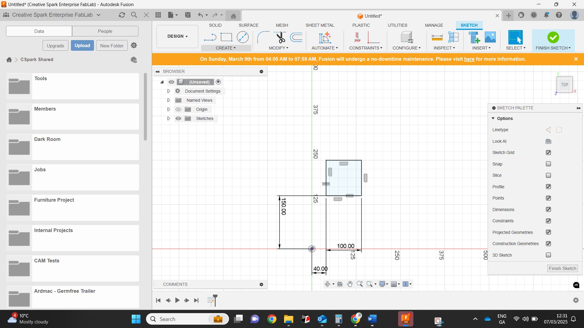584x328 pixels.
Task: Click the green Finish Sketch checkmark
Action: click(x=553, y=37)
